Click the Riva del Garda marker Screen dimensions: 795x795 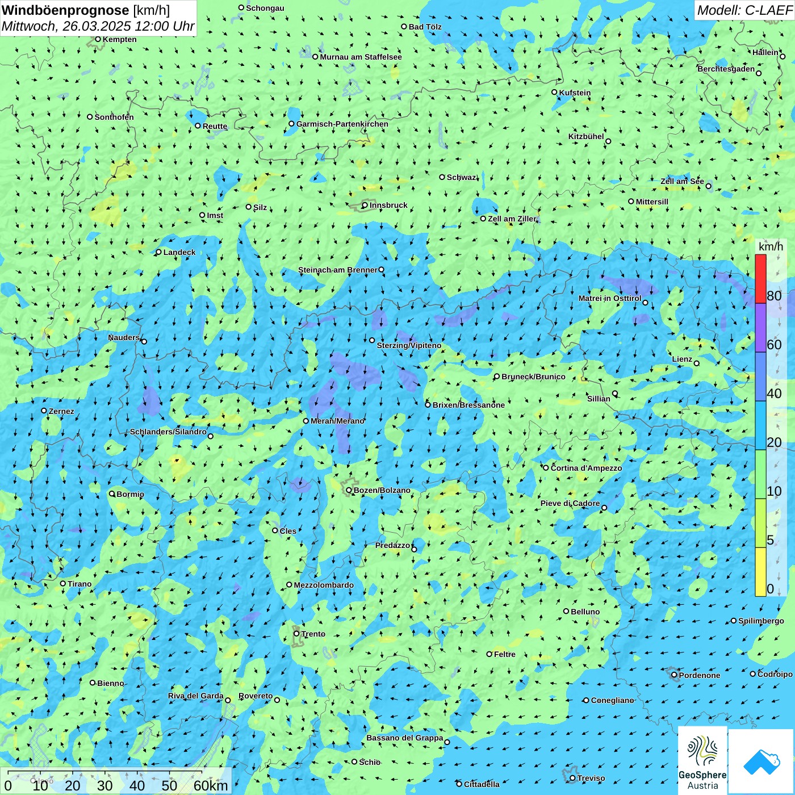pos(228,700)
